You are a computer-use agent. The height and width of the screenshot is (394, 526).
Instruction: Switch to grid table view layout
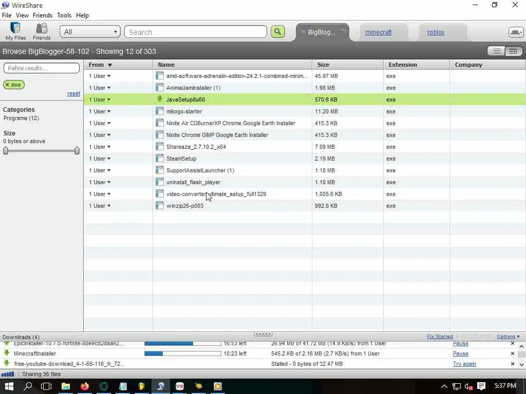(513, 51)
